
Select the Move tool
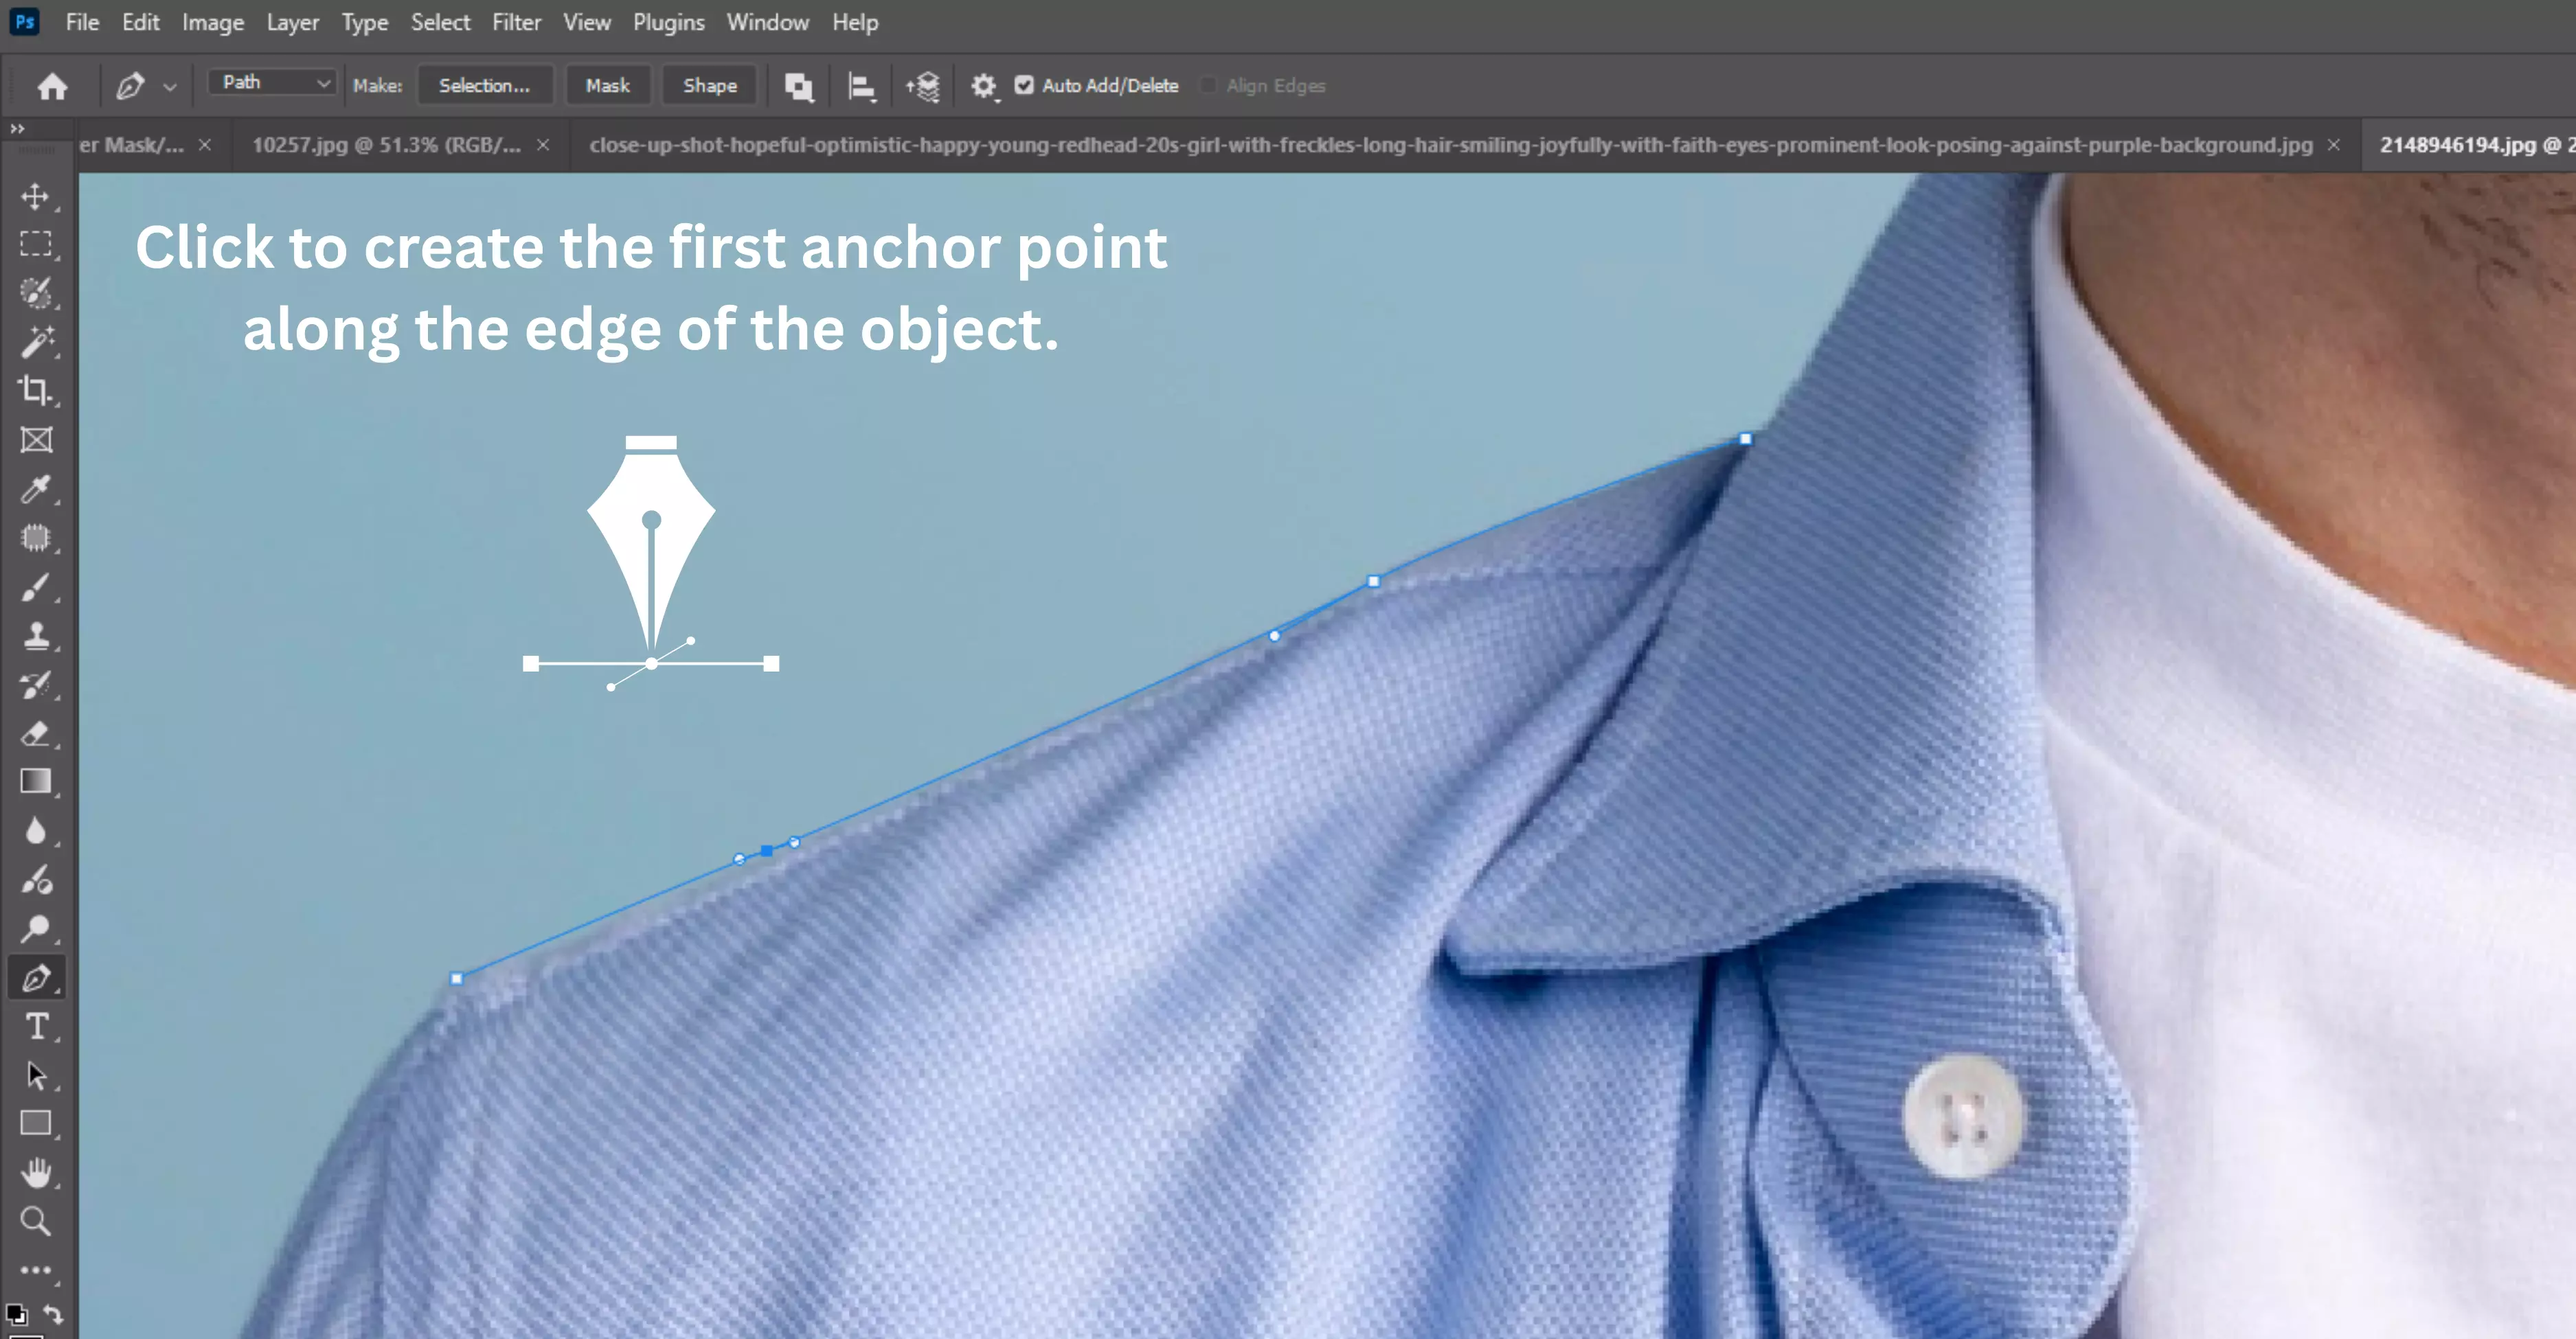(x=37, y=197)
